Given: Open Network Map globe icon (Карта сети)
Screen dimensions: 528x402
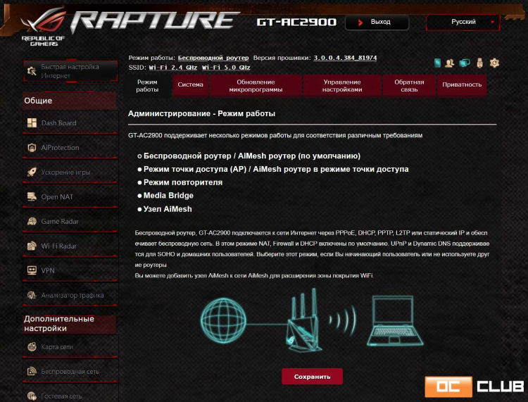Looking at the screenshot, I should point(32,347).
